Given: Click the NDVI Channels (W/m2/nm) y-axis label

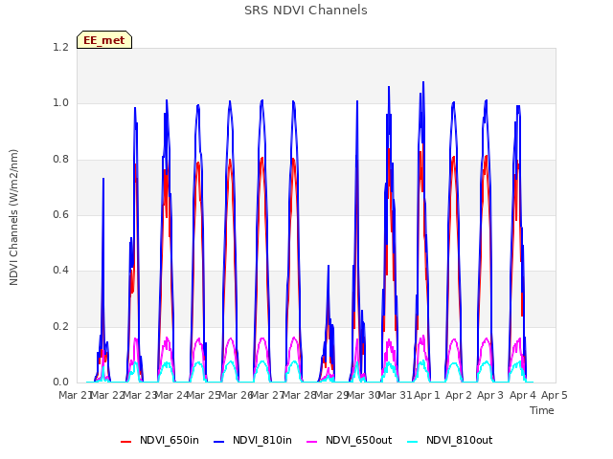Looking at the screenshot, I should [13, 217].
